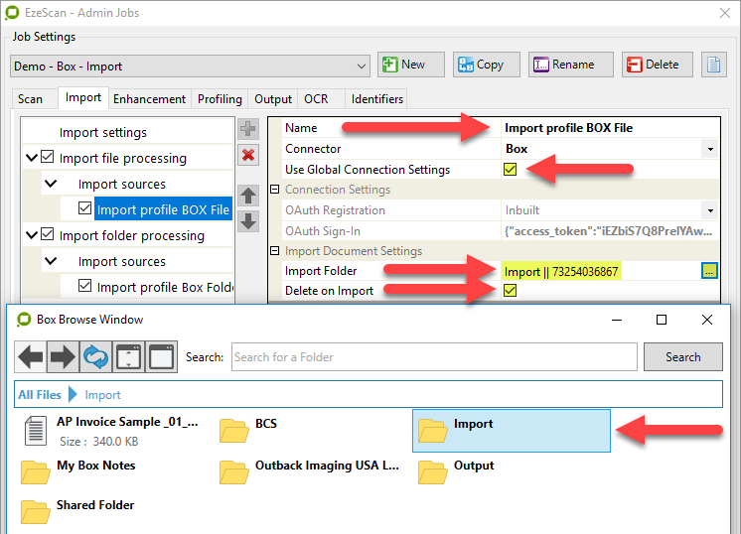Image resolution: width=741 pixels, height=534 pixels.
Task: Click the Search button in Box Browse
Action: coord(683,357)
